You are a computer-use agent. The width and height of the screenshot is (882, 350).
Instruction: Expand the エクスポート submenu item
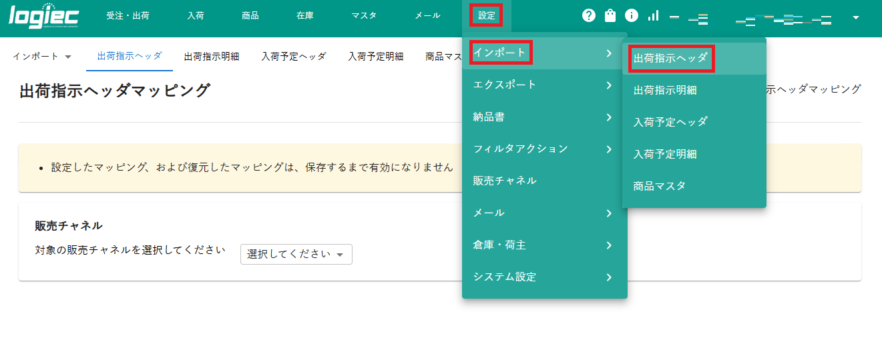click(545, 85)
